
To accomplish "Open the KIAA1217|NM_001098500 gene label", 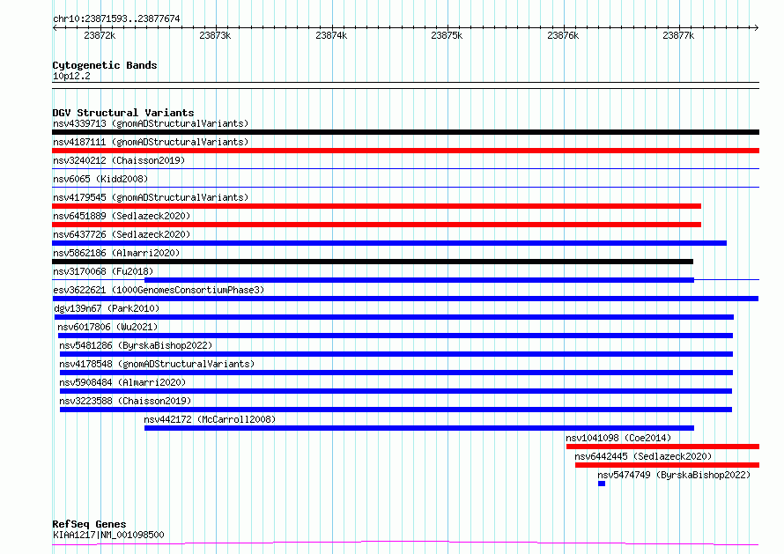I will 108,535.
